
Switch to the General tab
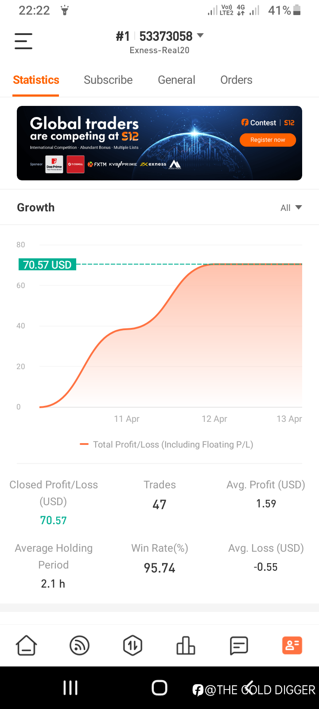pos(176,80)
